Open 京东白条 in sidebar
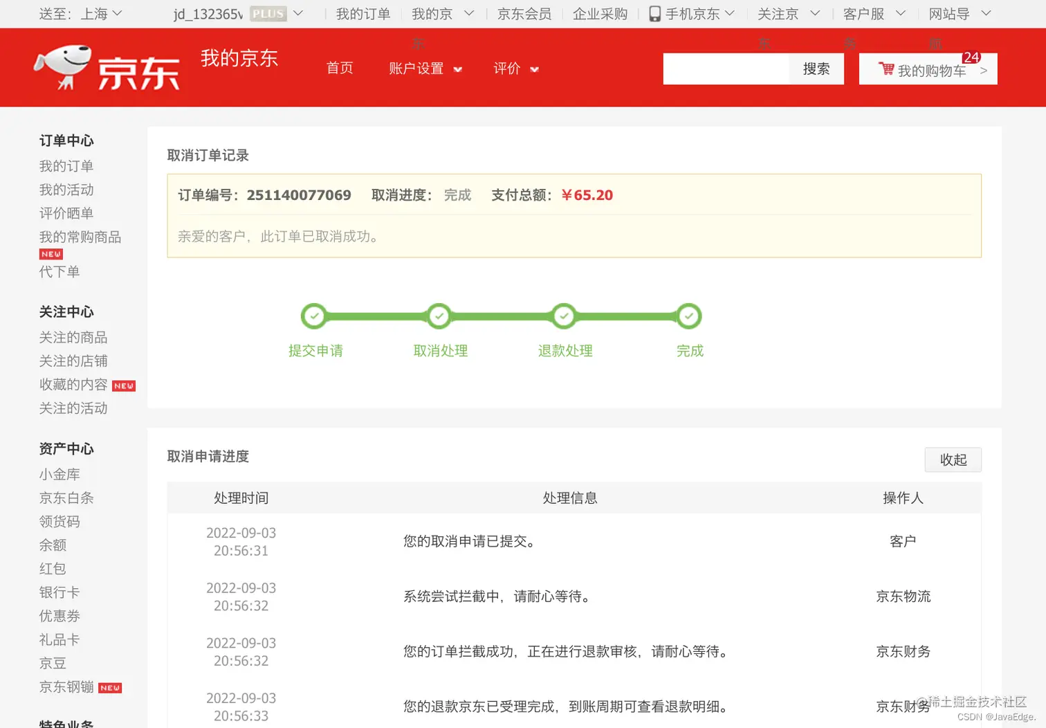The height and width of the screenshot is (728, 1046). pos(66,498)
